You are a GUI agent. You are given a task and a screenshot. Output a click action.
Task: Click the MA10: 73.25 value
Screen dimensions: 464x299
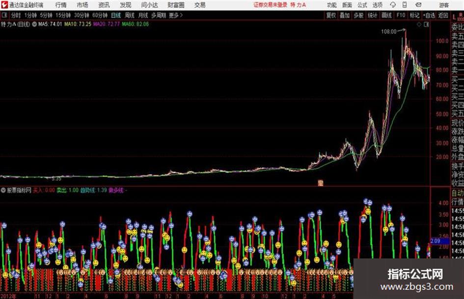(x=78, y=24)
